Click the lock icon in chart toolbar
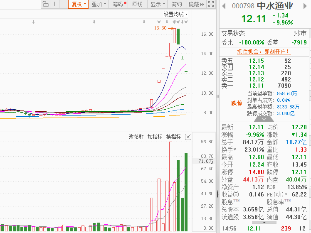The width and height of the screenshot is (311, 233). tap(46, 4)
